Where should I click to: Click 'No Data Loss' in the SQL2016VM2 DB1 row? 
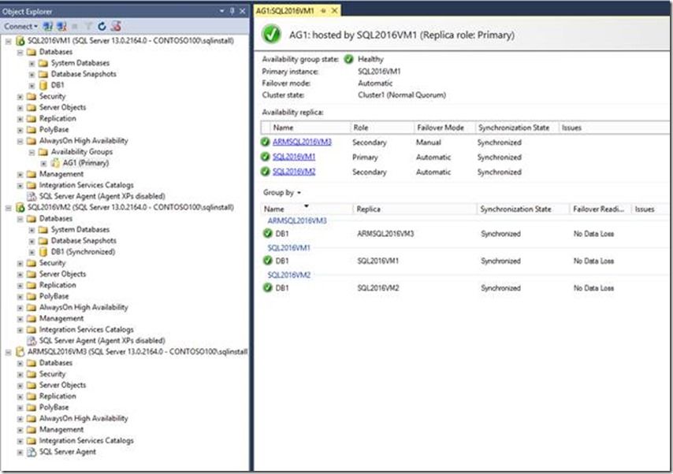point(593,288)
